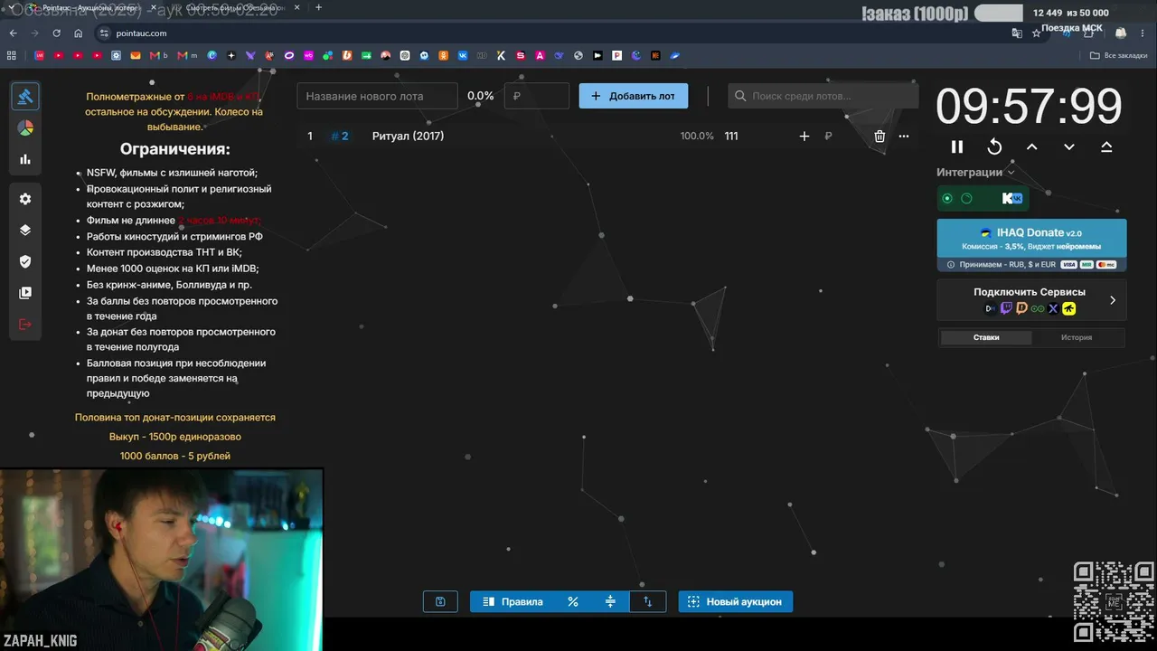Screen dimensions: 1157x651
Task: Focus the Поиск среди лотов search field
Action: point(822,96)
